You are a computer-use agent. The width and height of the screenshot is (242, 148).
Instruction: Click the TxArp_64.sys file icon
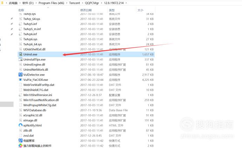(x=20, y=19)
